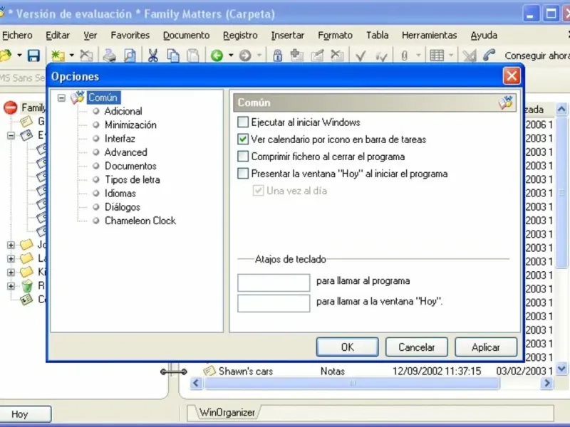Click the double checkmark toolbar icon
Viewport: 570px width, 427px height.
pos(380,56)
